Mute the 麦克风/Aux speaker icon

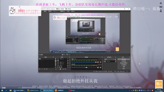98,62
